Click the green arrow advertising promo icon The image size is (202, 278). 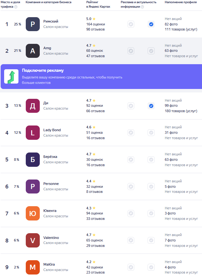point(11,77)
